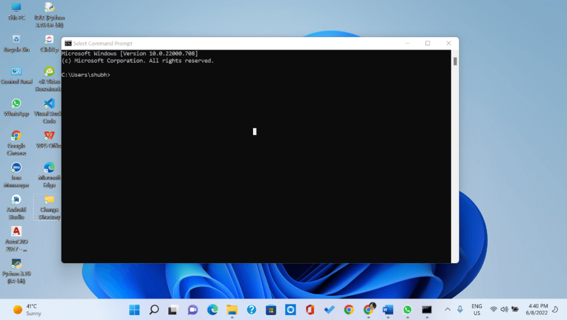This screenshot has width=567, height=320.
Task: Open the Office taskbar icon
Action: pos(310,309)
